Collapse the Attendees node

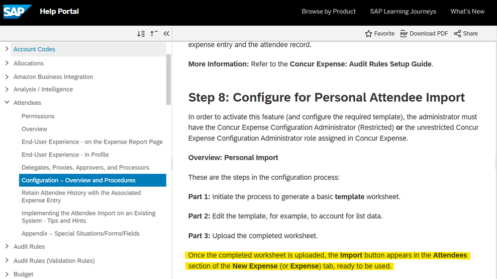(x=6, y=102)
